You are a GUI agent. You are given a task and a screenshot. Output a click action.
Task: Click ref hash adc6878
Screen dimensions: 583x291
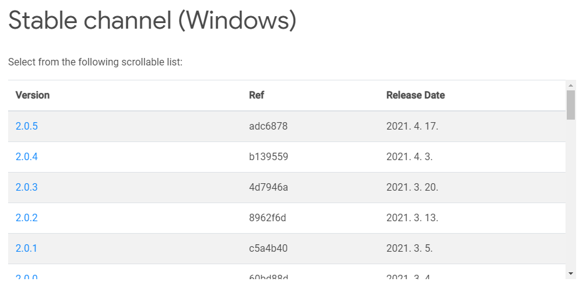[268, 126]
